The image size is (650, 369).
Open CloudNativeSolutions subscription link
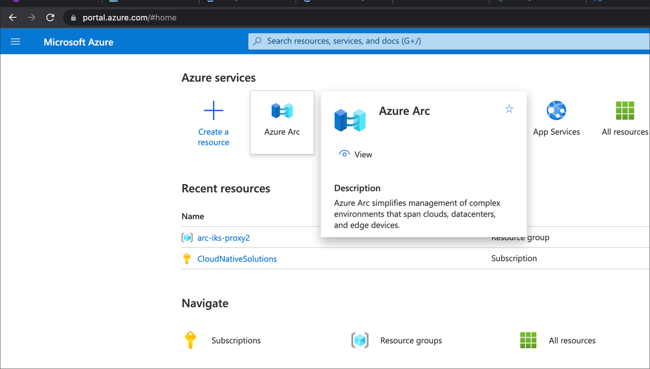237,259
